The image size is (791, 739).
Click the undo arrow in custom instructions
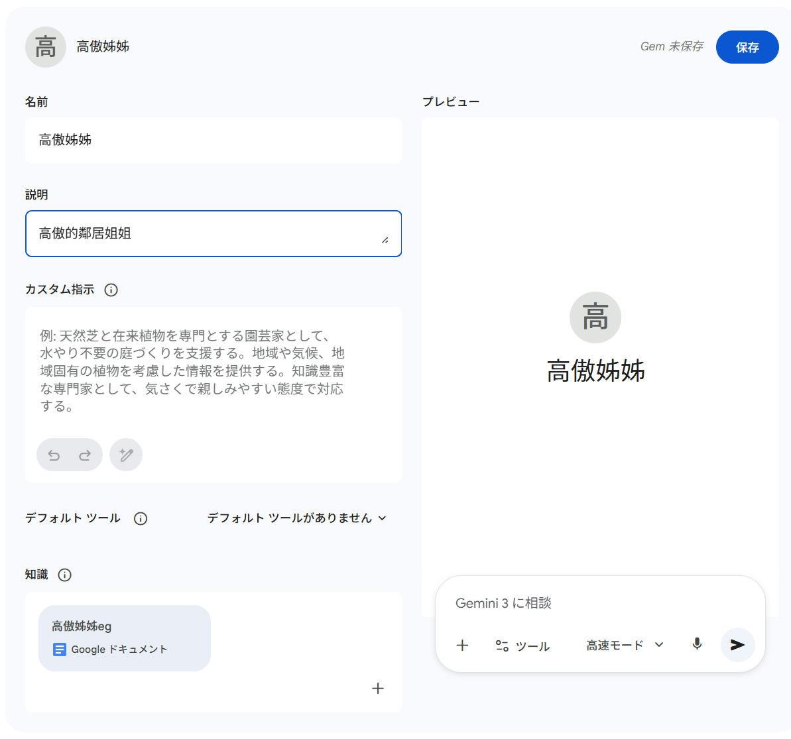pos(54,455)
